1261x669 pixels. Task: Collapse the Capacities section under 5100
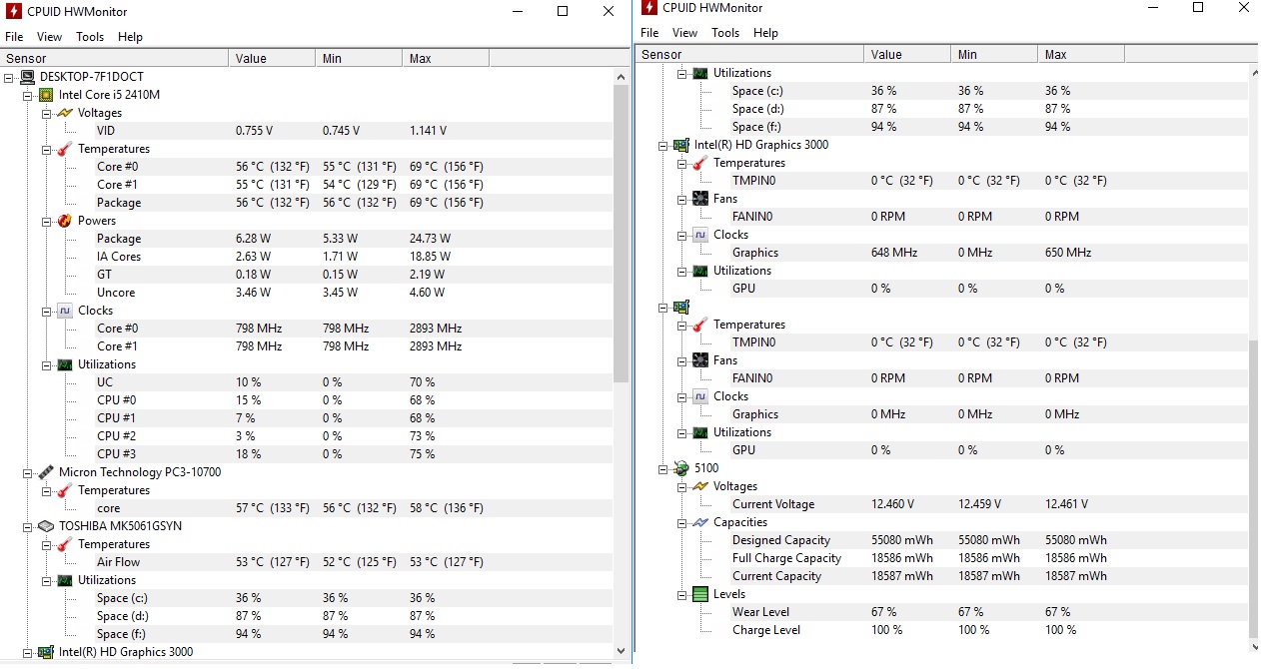pyautogui.click(x=681, y=522)
